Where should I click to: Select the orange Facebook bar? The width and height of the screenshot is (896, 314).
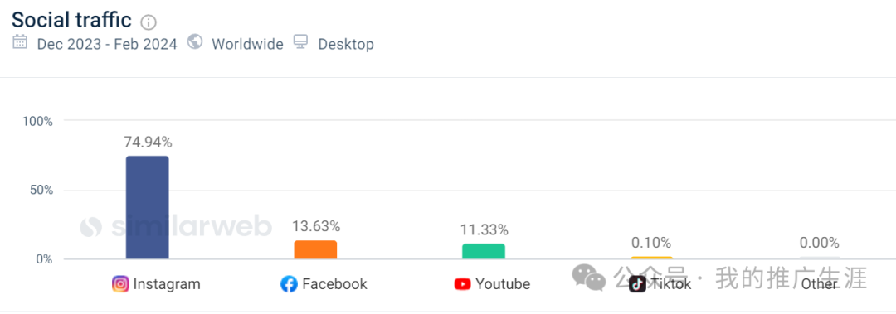tap(315, 250)
